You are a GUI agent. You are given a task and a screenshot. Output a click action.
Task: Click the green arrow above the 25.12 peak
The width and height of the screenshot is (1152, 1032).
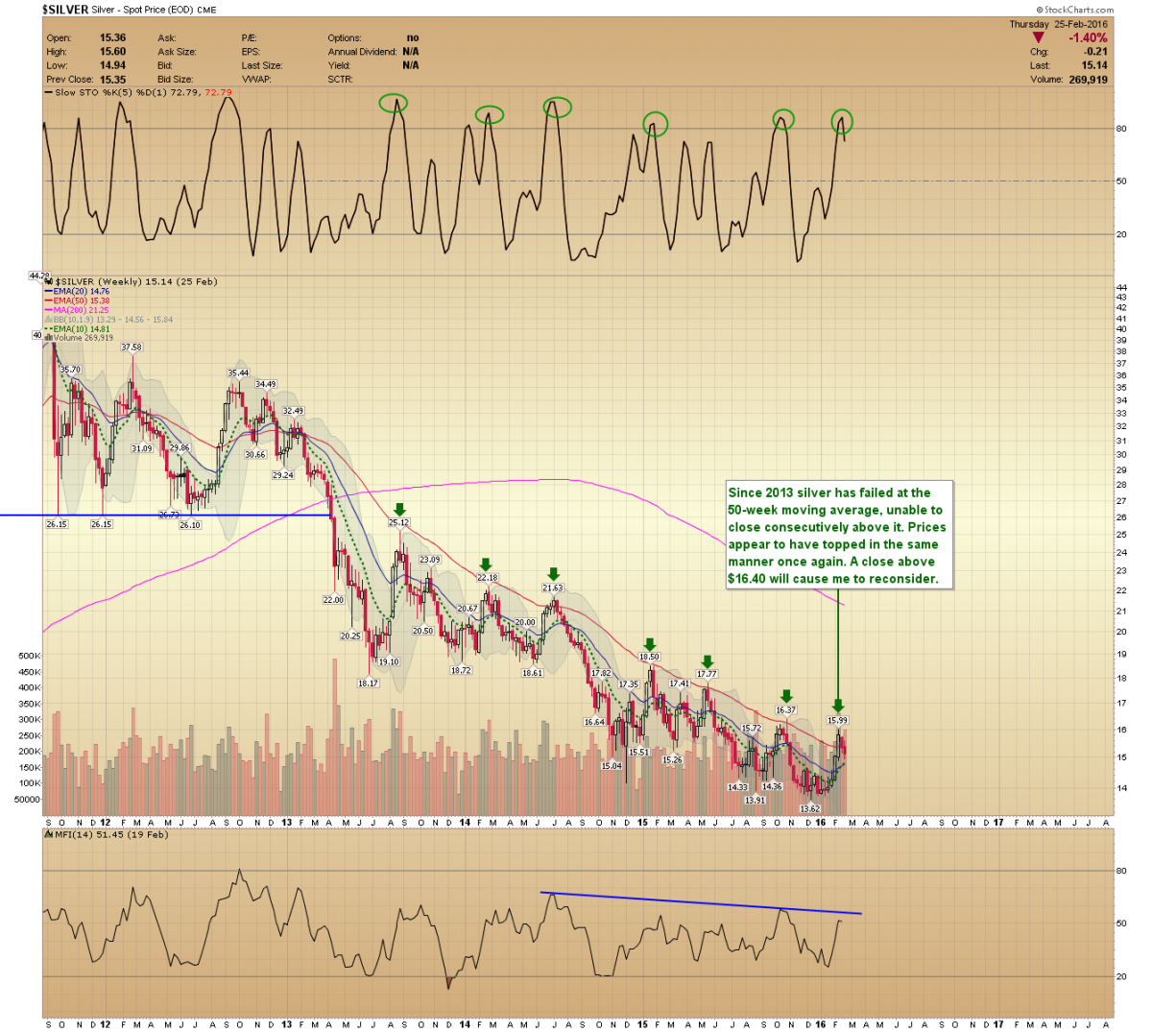(x=399, y=510)
